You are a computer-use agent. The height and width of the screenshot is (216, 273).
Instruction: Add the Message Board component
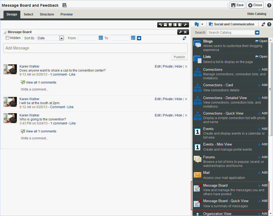click(x=263, y=185)
